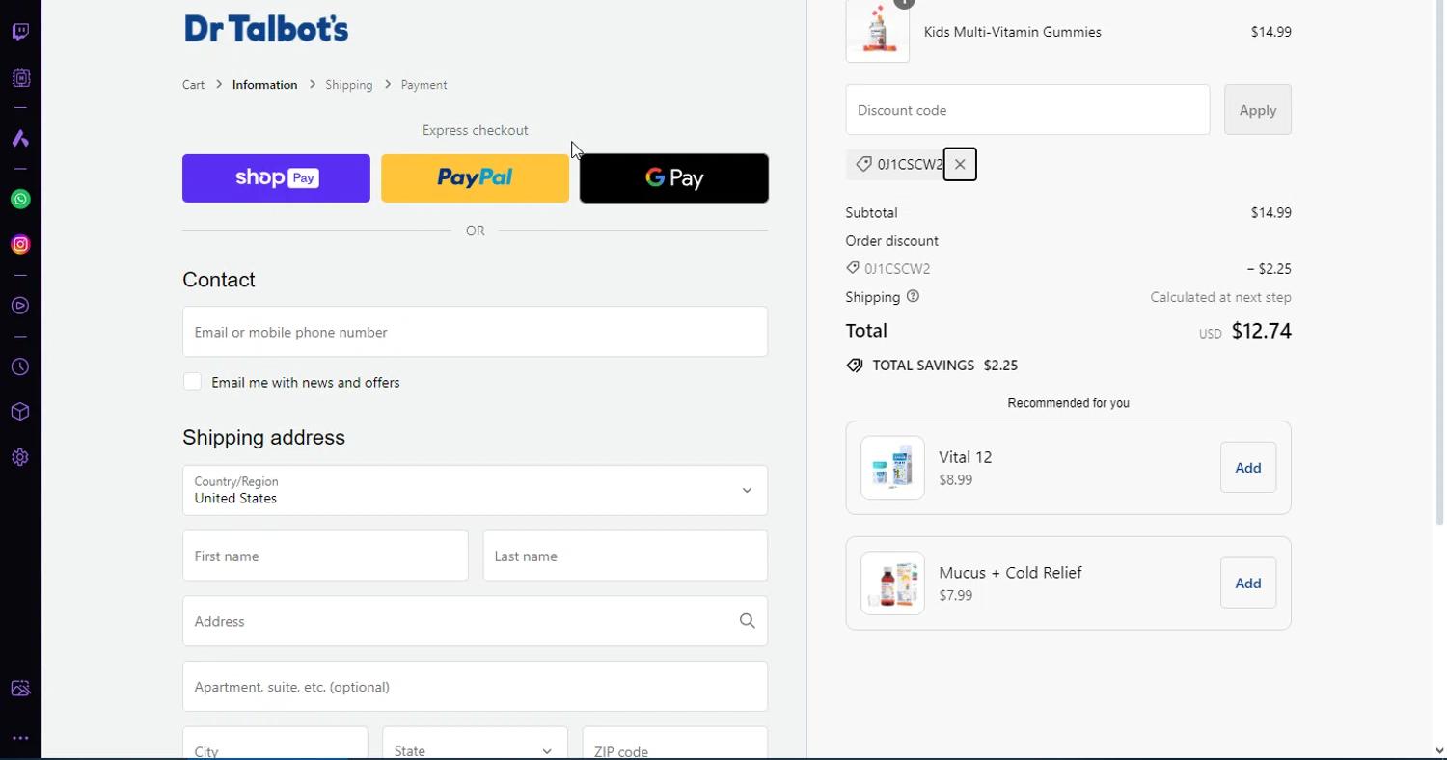1447x760 pixels.
Task: Open the Aria AI sidebar icon
Action: point(20,139)
